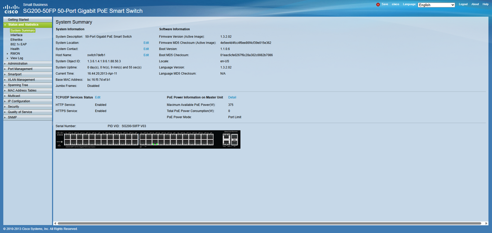Screen dimensions: 492x233
Task: Select Etherlike in the sidebar
Action: (17, 40)
